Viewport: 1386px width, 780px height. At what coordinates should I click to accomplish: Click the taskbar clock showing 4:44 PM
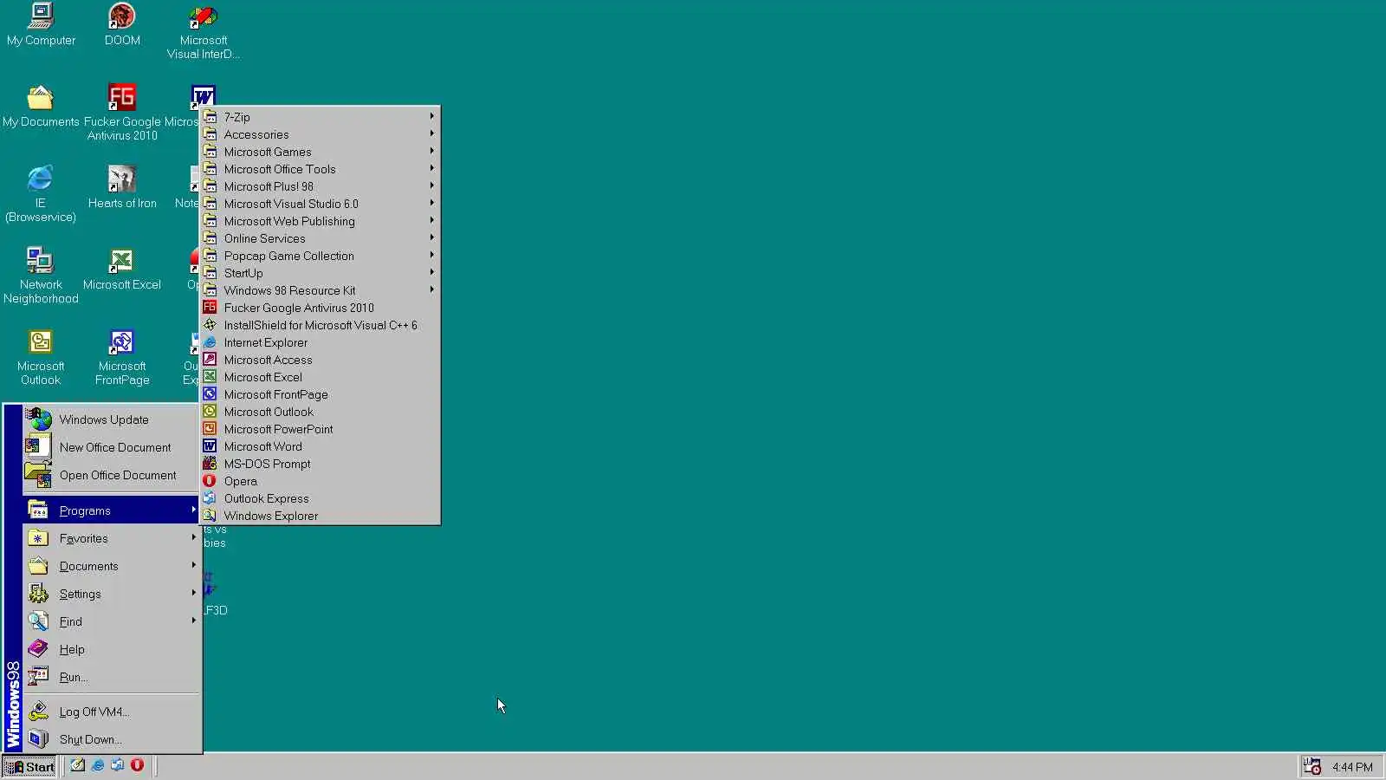[x=1352, y=767]
